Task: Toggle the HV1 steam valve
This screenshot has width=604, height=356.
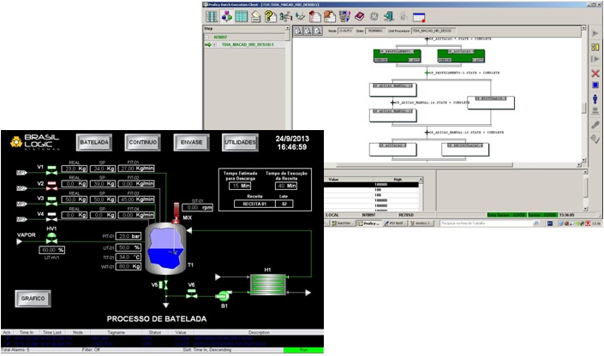Action: [x=51, y=237]
